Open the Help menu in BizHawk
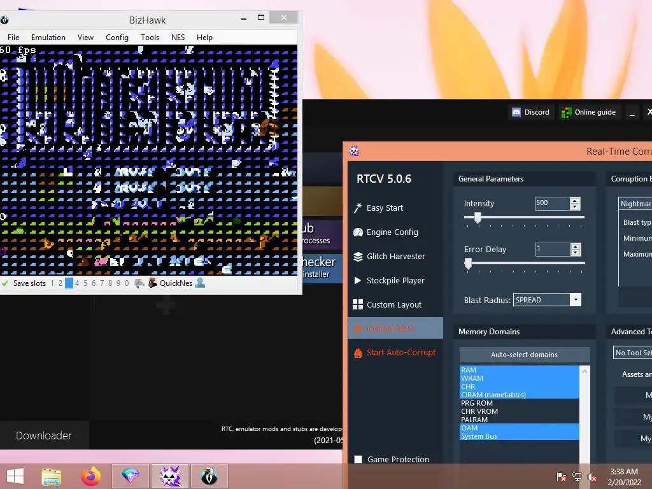The height and width of the screenshot is (489, 652). [x=204, y=38]
